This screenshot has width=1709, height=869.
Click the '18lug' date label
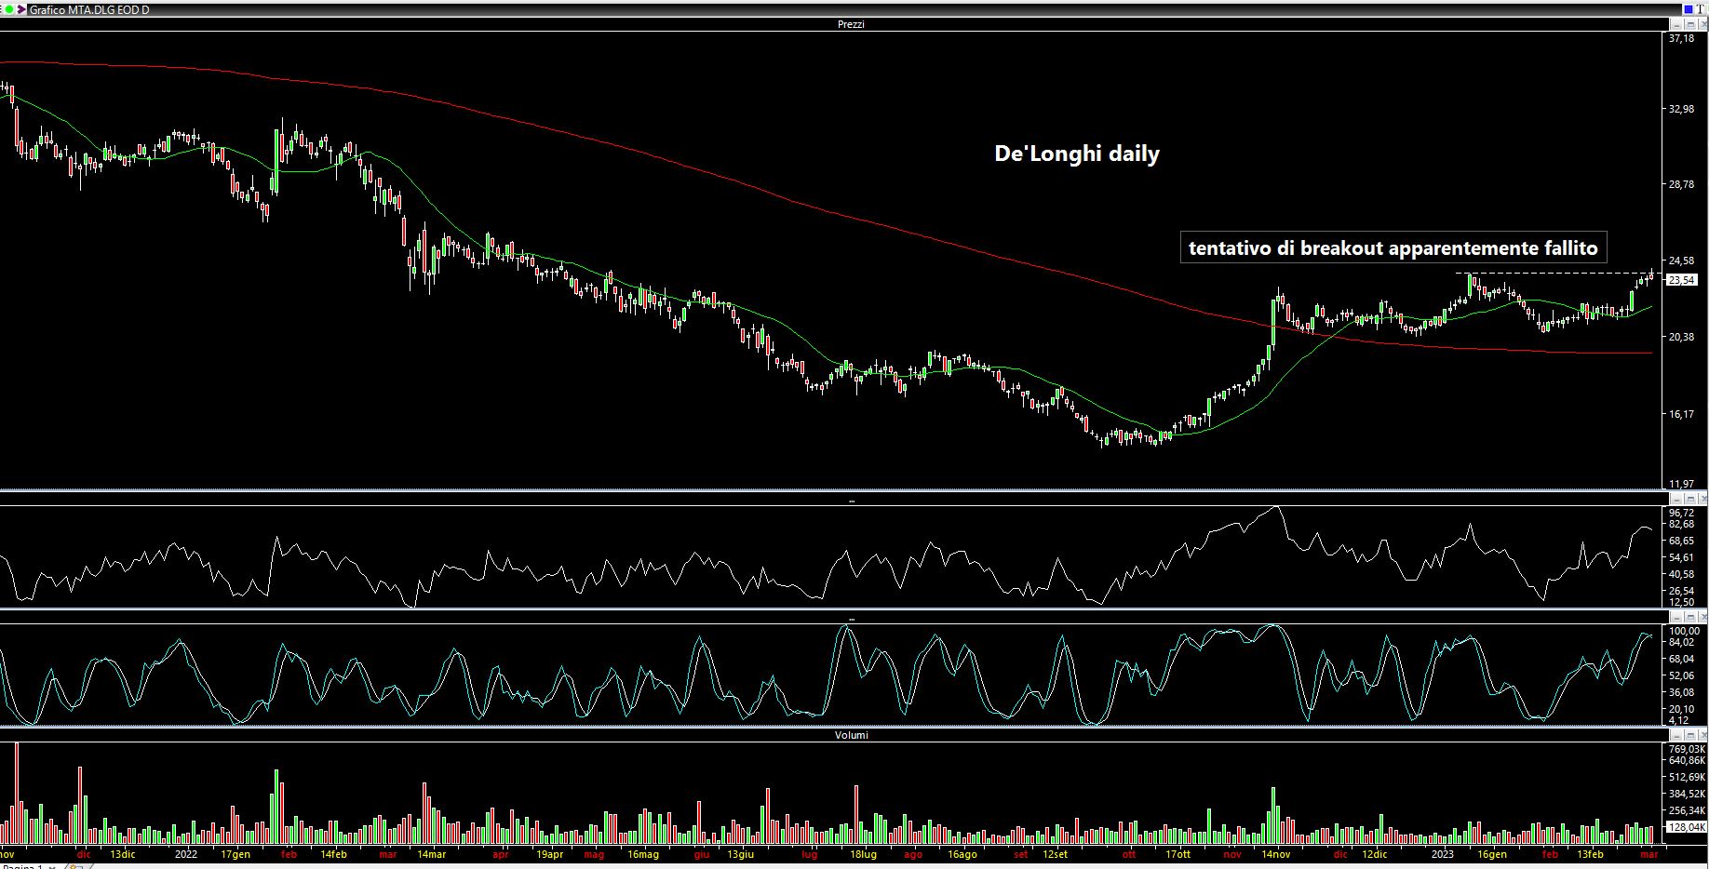tap(863, 854)
